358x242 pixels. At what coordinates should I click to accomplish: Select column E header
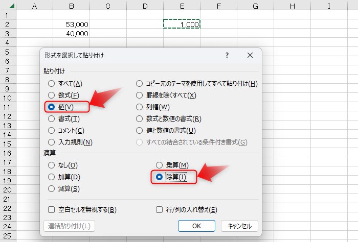click(x=182, y=6)
